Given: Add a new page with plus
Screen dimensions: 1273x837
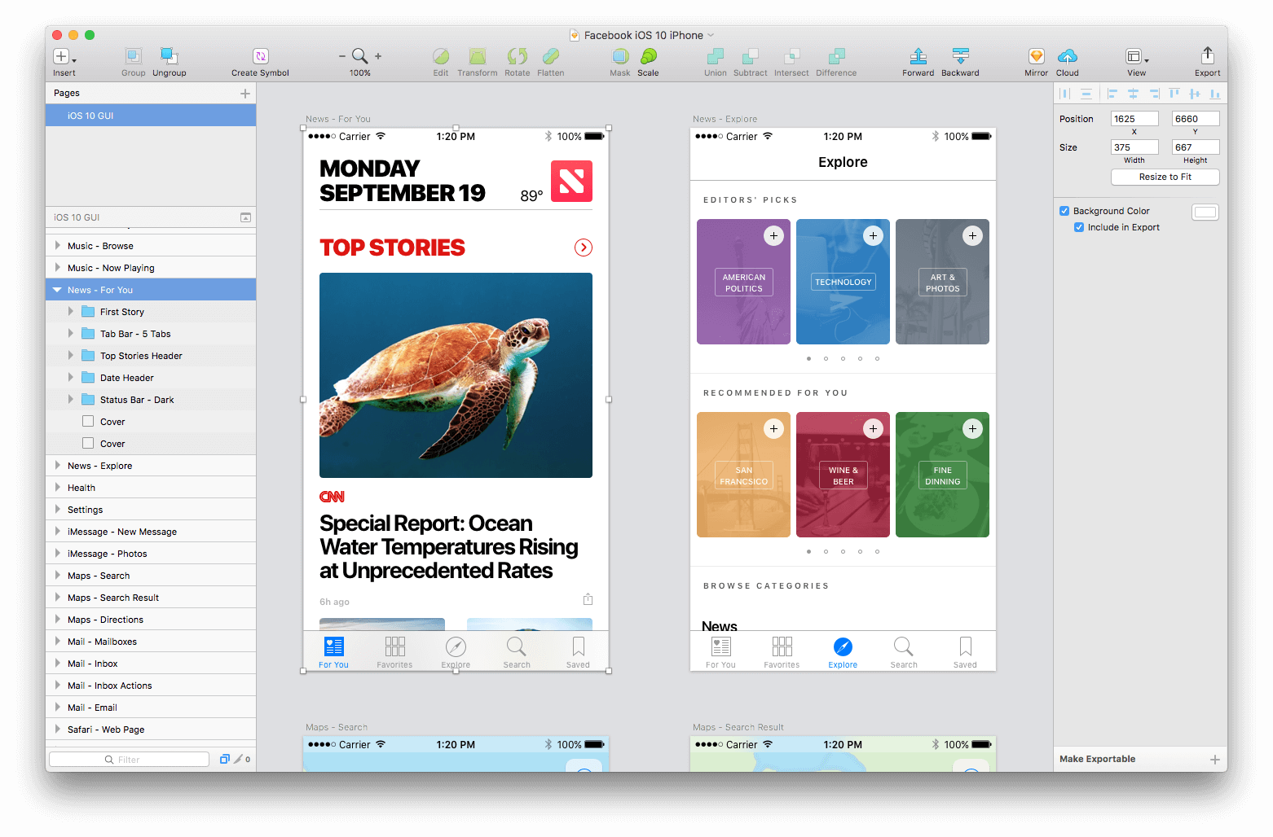Looking at the screenshot, I should [x=245, y=94].
